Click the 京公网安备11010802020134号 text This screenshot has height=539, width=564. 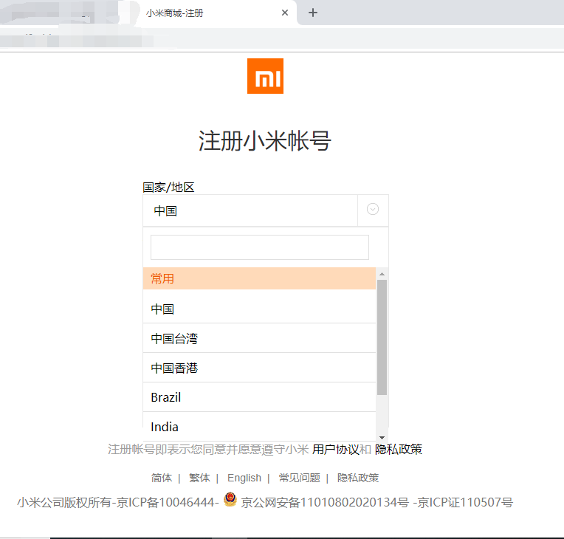coord(325,502)
